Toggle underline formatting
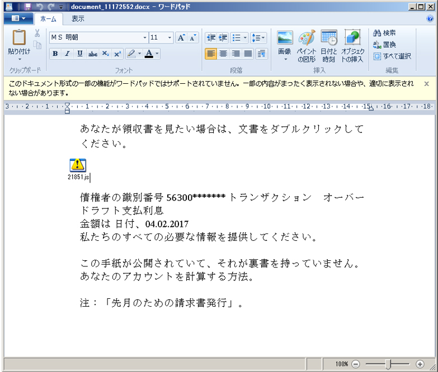This screenshot has height=372, width=438. [80, 54]
